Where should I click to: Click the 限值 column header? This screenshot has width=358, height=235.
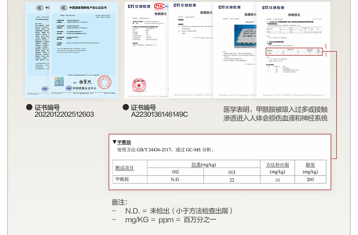[310, 168]
